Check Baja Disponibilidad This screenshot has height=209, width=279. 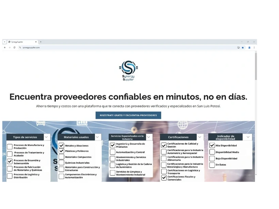tap(212, 158)
